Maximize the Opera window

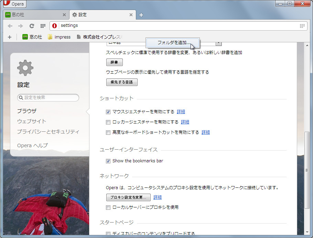click(290, 3)
